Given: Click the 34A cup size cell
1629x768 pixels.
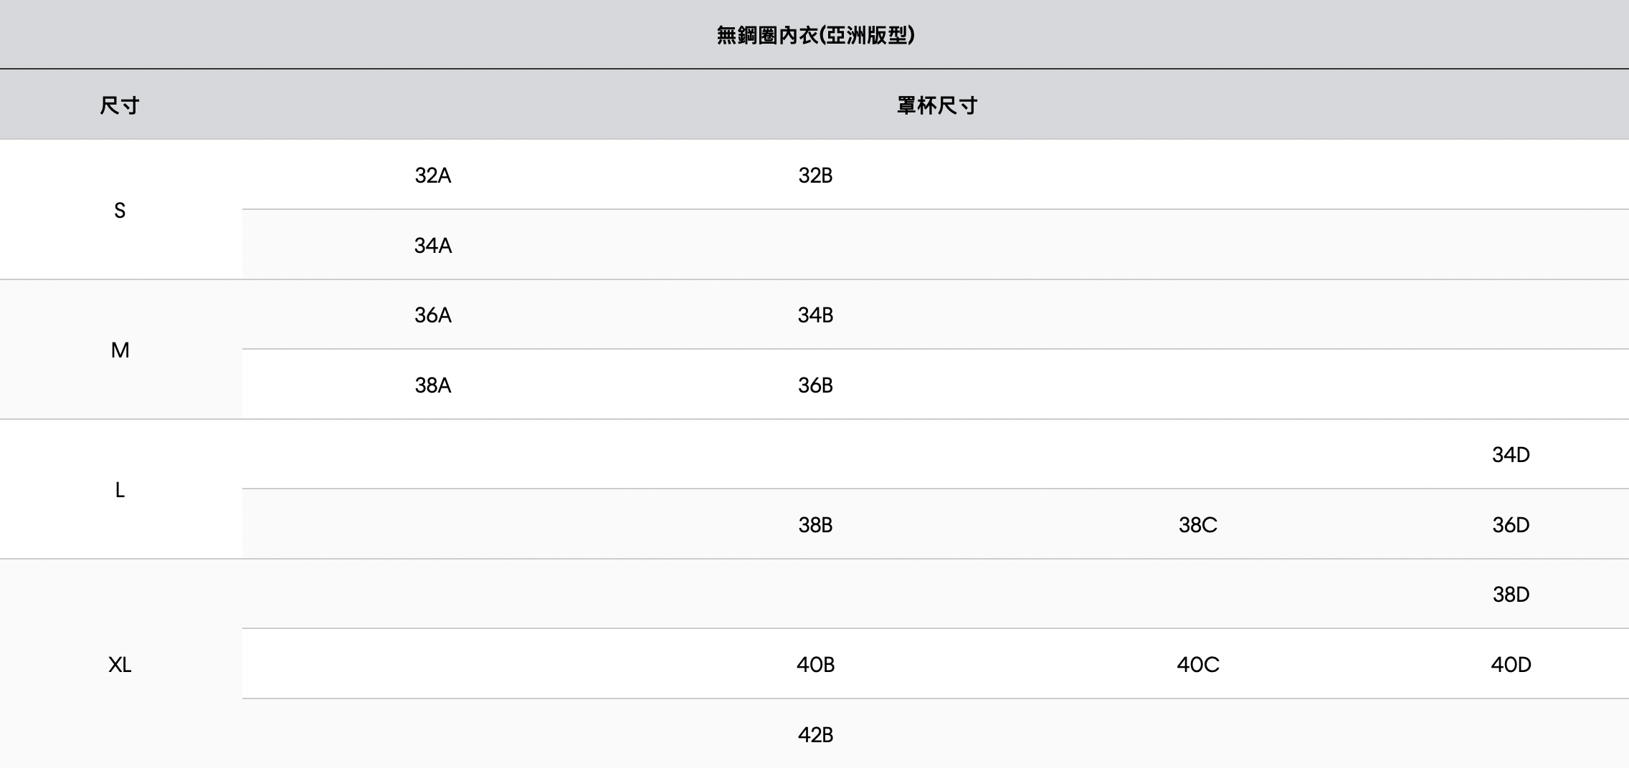Looking at the screenshot, I should click(432, 246).
